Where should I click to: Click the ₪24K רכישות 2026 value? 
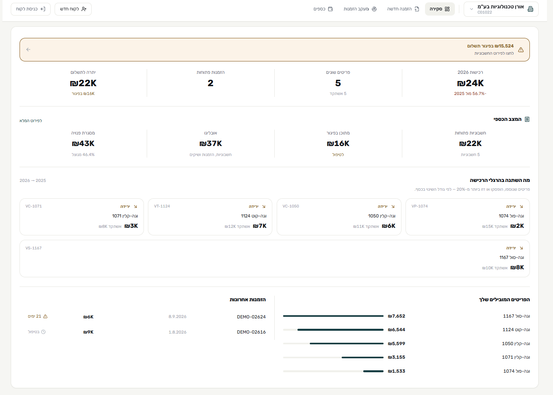tap(470, 83)
